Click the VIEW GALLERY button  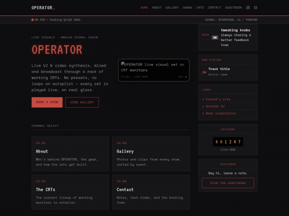click(x=82, y=102)
